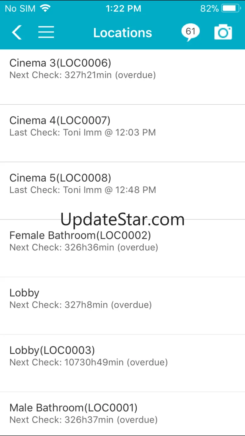Image resolution: width=245 pixels, height=436 pixels.
Task: Tap the Locations header title
Action: pyautogui.click(x=122, y=33)
